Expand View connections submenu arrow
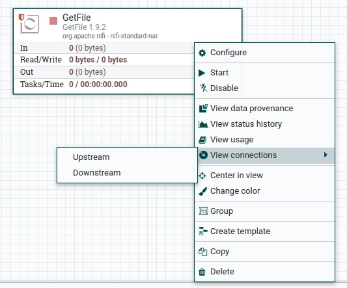 pyautogui.click(x=326, y=155)
